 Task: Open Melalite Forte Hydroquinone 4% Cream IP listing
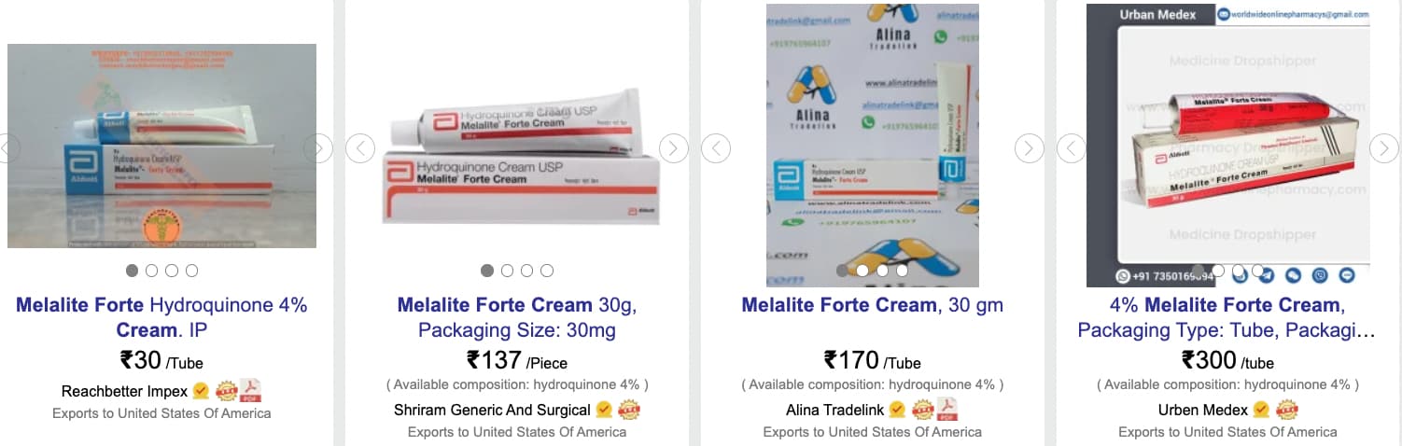click(x=161, y=317)
